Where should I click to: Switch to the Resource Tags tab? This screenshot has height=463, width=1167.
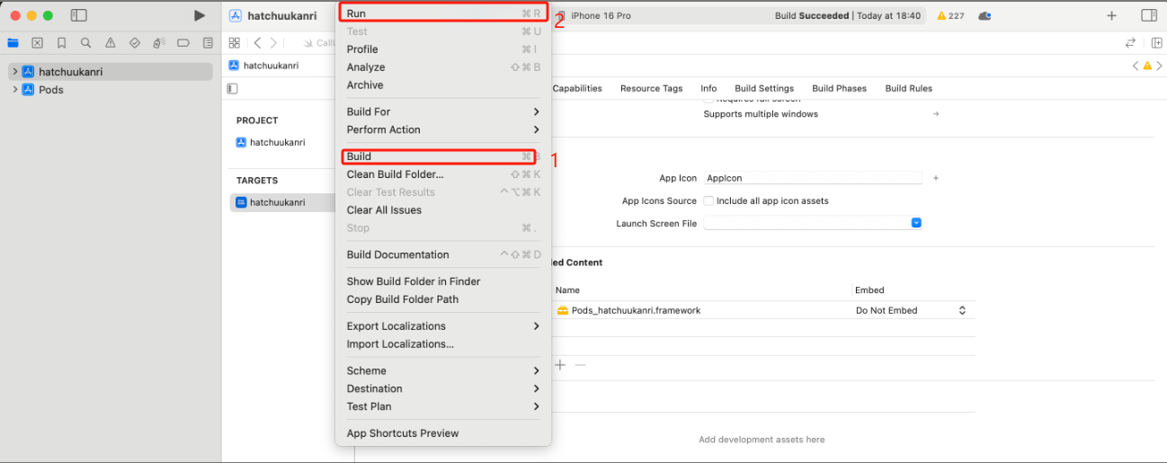[x=651, y=88]
